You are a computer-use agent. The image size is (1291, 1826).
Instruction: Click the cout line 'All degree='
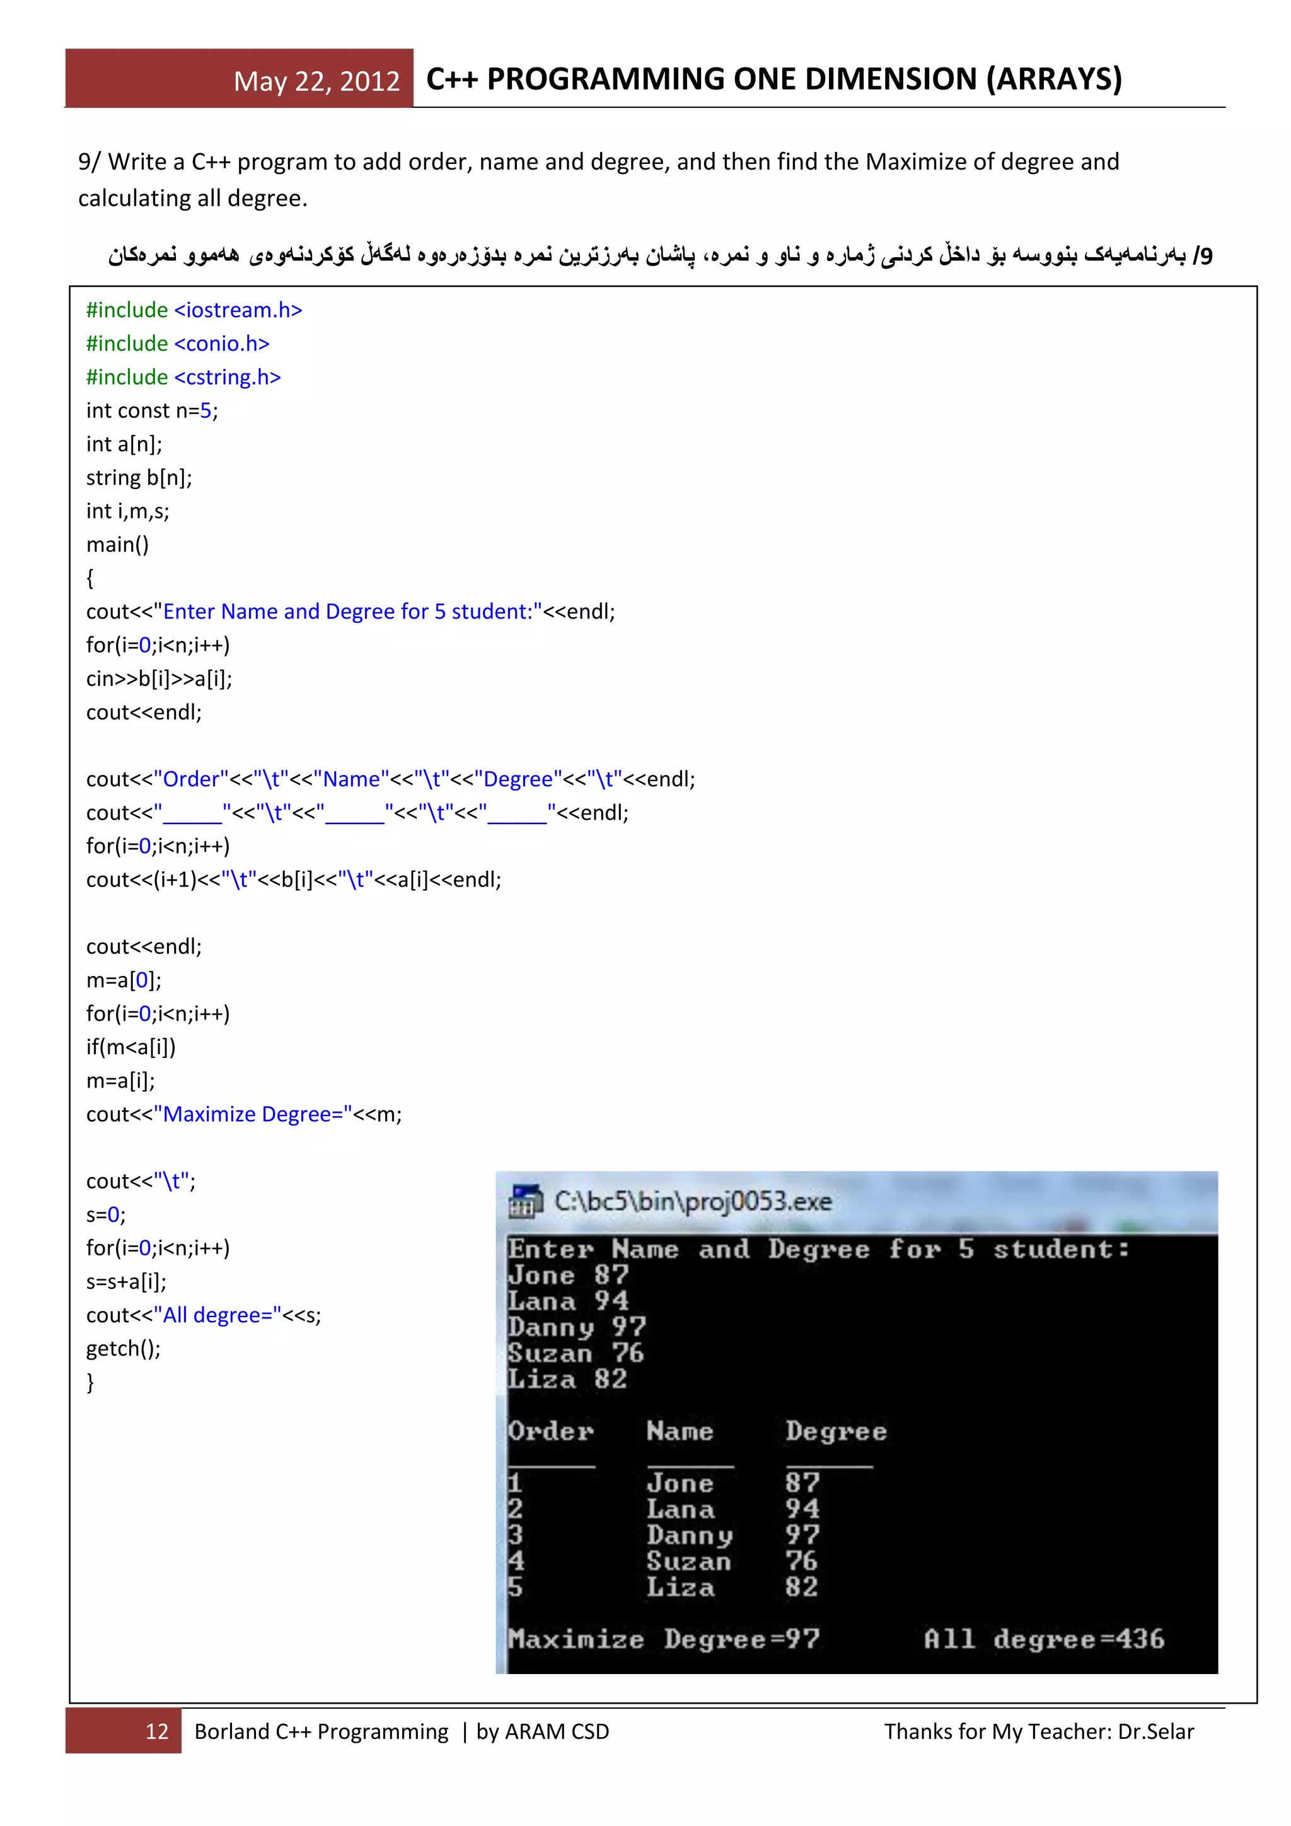tap(204, 1315)
